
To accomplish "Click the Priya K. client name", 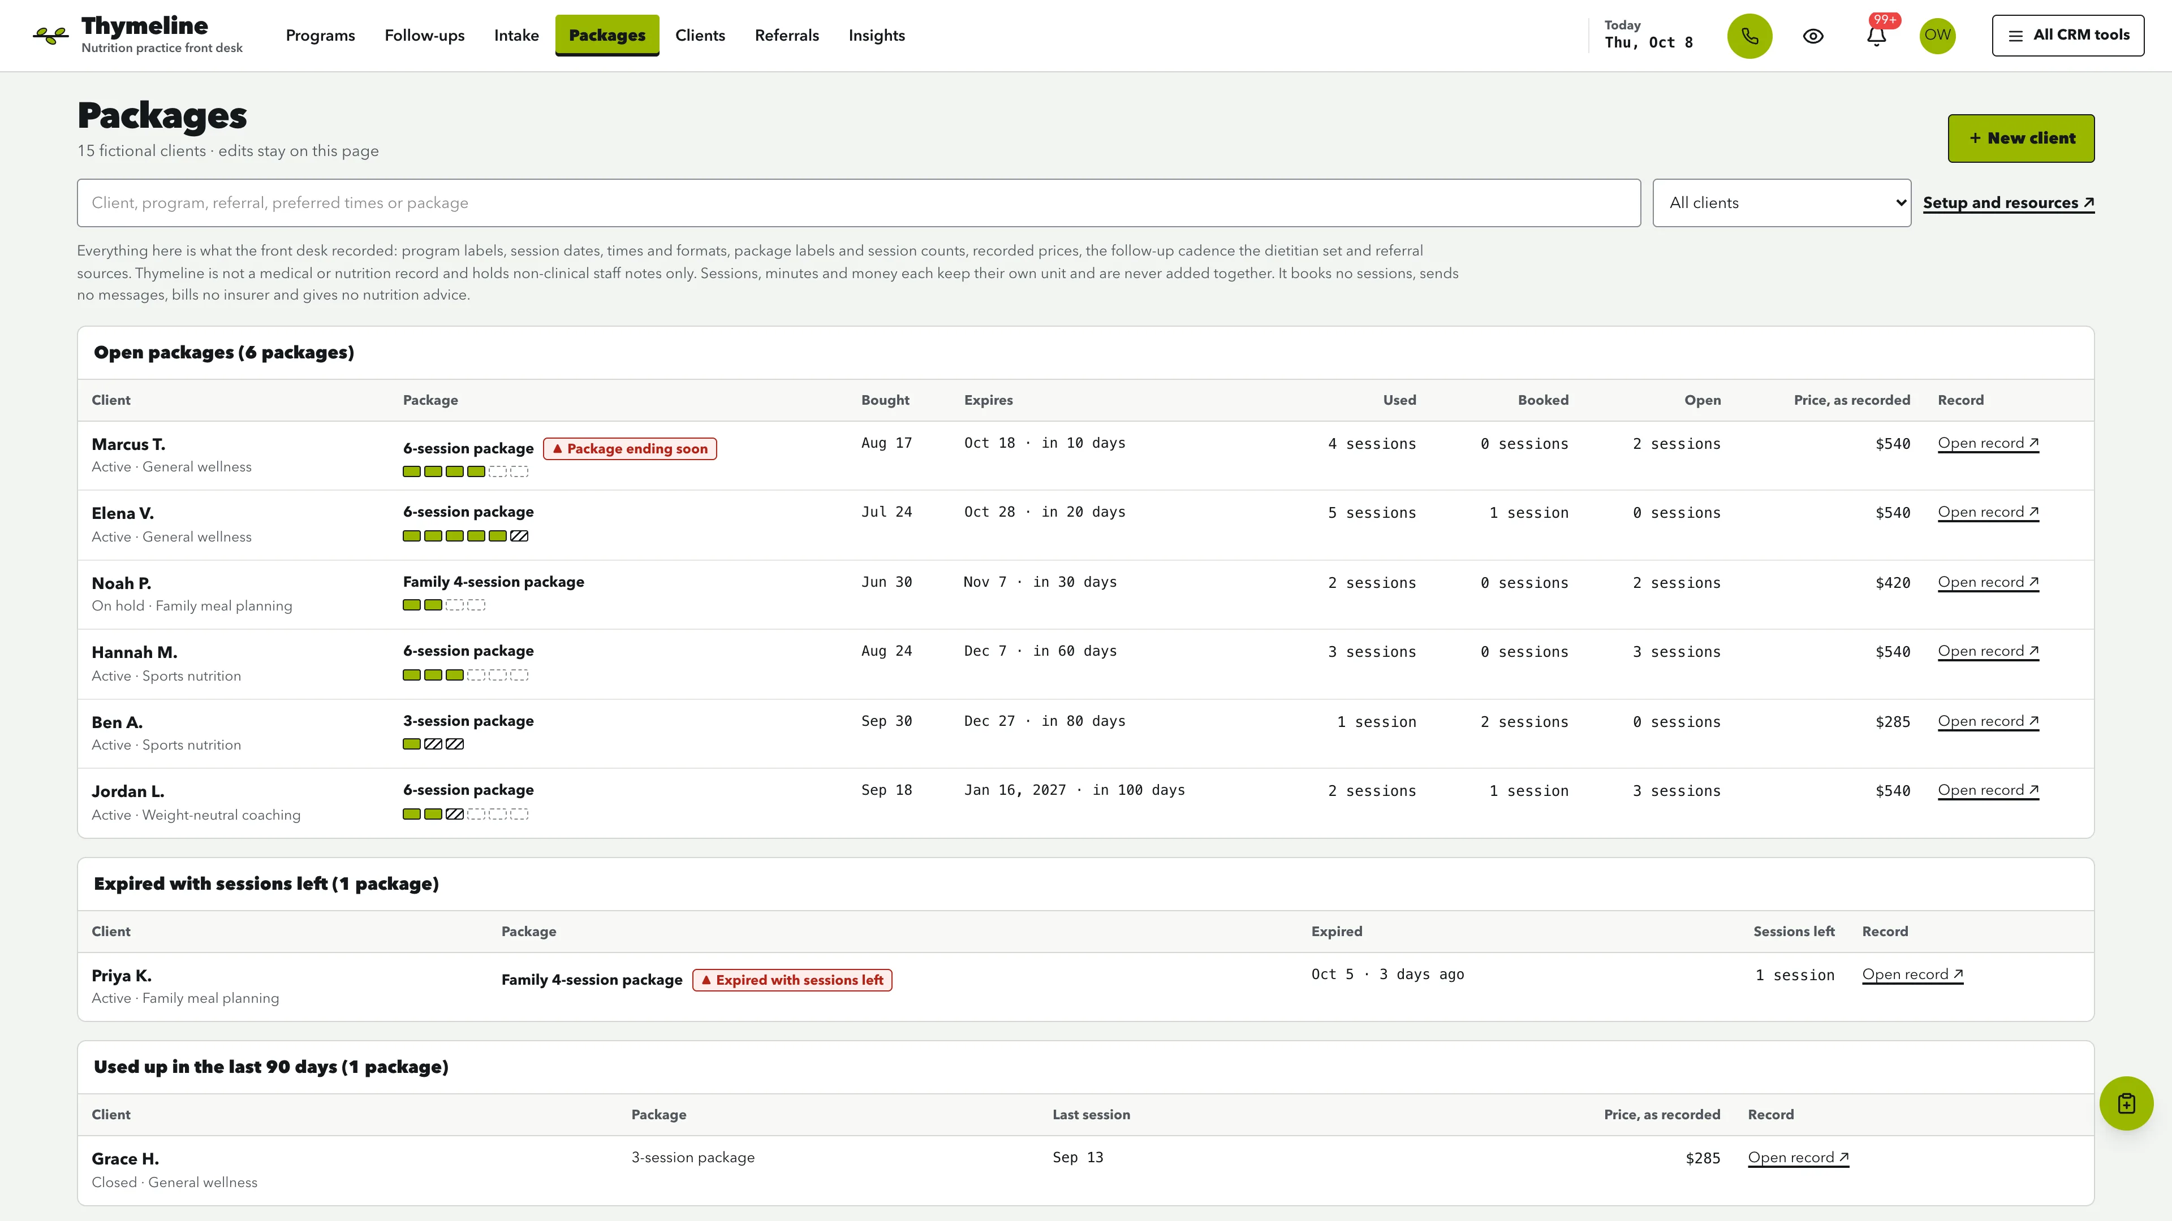I will click(122, 976).
